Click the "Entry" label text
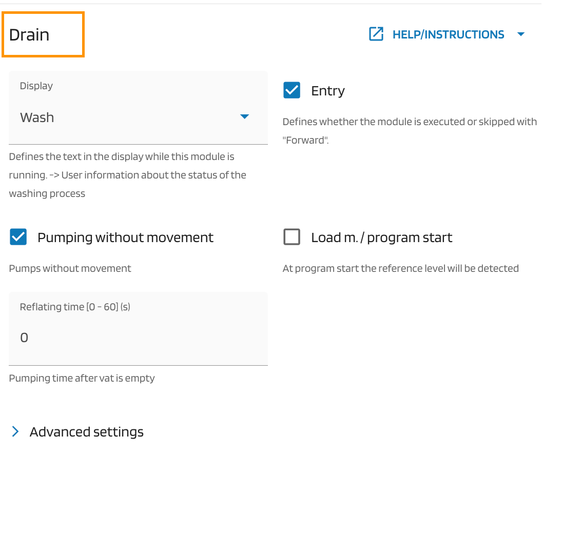The height and width of the screenshot is (555, 562). coord(328,91)
